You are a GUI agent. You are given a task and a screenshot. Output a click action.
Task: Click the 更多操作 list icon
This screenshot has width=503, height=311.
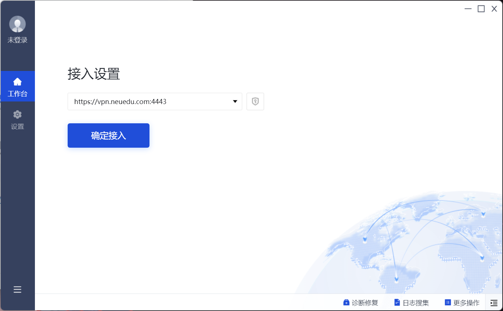coord(448,303)
